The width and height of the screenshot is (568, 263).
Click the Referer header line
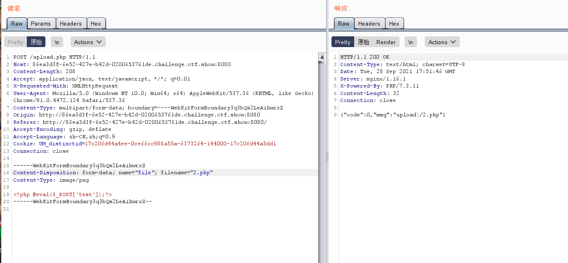[x=140, y=122]
